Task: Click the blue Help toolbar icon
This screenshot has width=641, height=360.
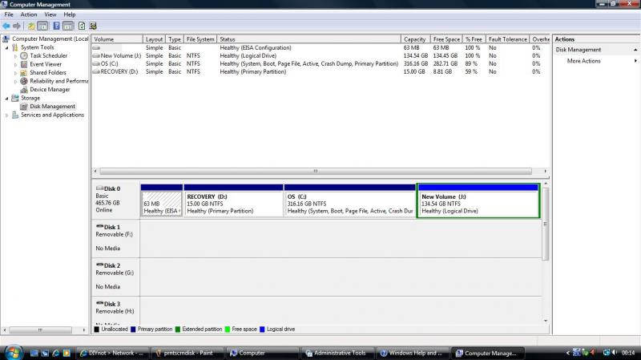Action: click(x=56, y=26)
